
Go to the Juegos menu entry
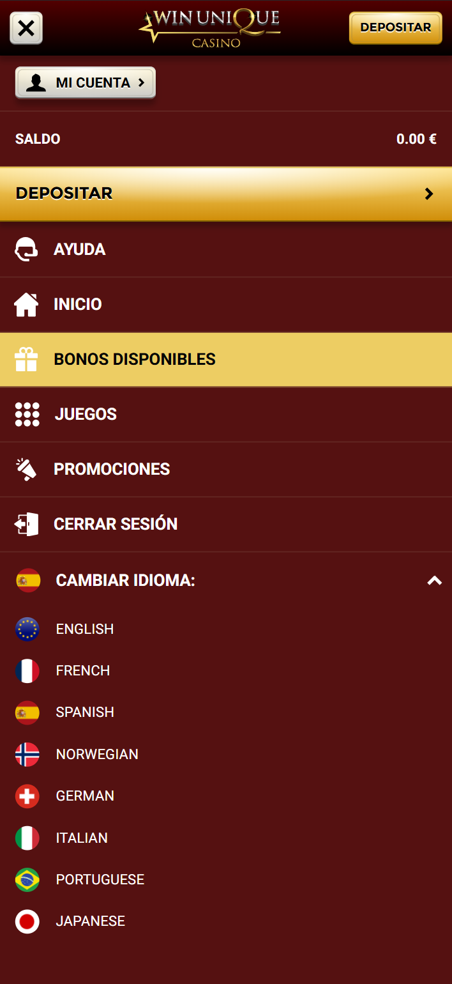point(86,415)
